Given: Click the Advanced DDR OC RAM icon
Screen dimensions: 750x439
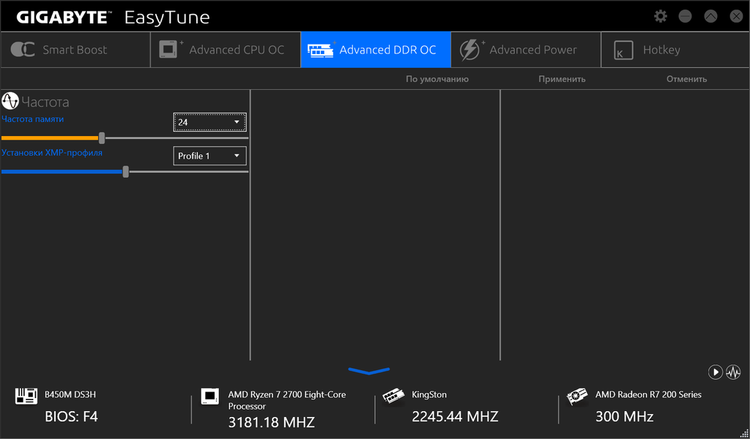Looking at the screenshot, I should pos(321,50).
